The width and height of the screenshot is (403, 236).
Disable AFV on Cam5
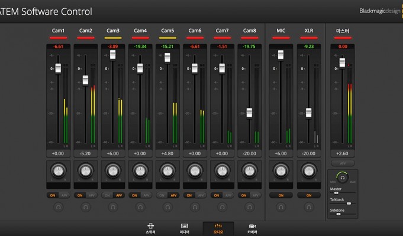[174, 195]
